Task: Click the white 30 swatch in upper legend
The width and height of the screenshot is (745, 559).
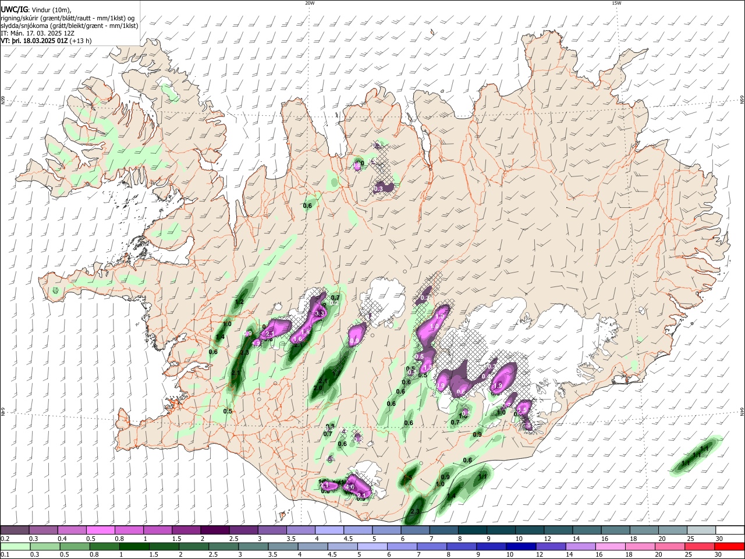Action: pyautogui.click(x=730, y=530)
